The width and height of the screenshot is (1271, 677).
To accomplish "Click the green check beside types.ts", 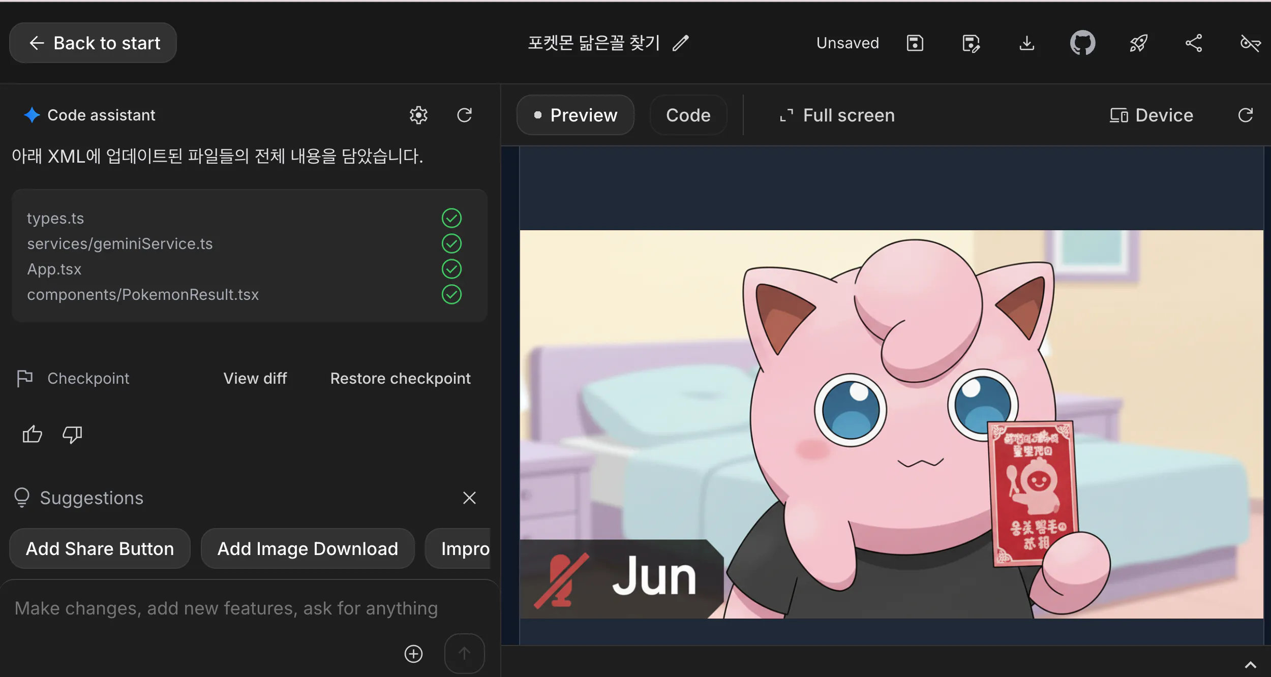I will coord(451,218).
